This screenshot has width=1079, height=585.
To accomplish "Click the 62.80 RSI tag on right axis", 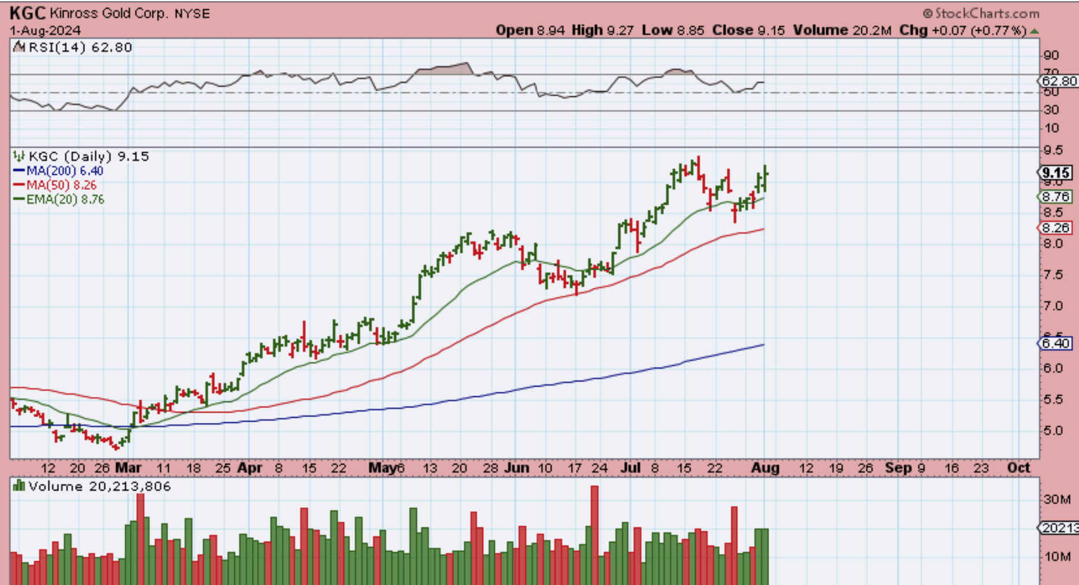I will 1059,81.
